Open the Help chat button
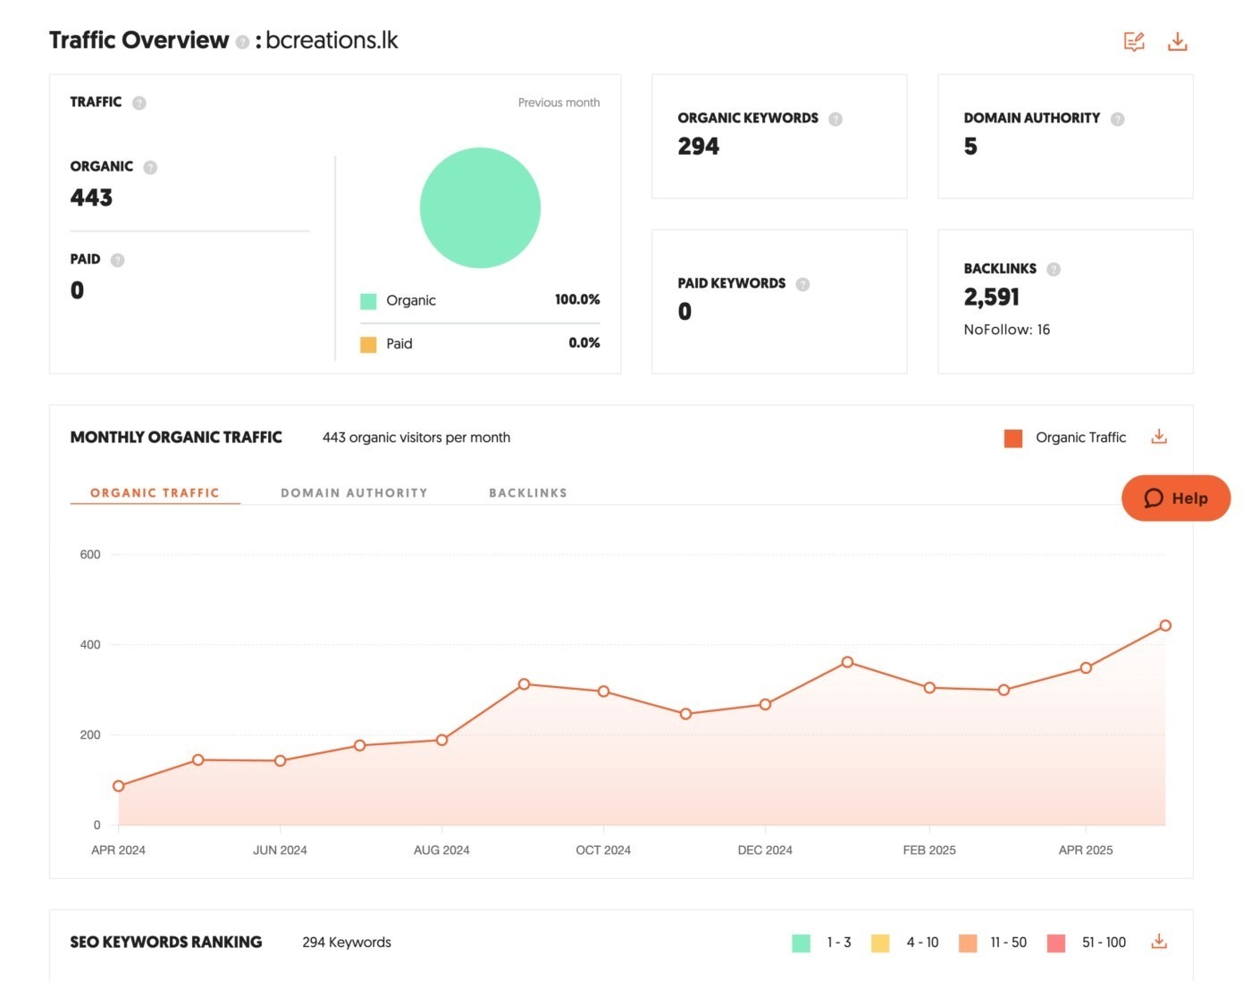Screen dimensions: 1251x981 (x=1176, y=499)
